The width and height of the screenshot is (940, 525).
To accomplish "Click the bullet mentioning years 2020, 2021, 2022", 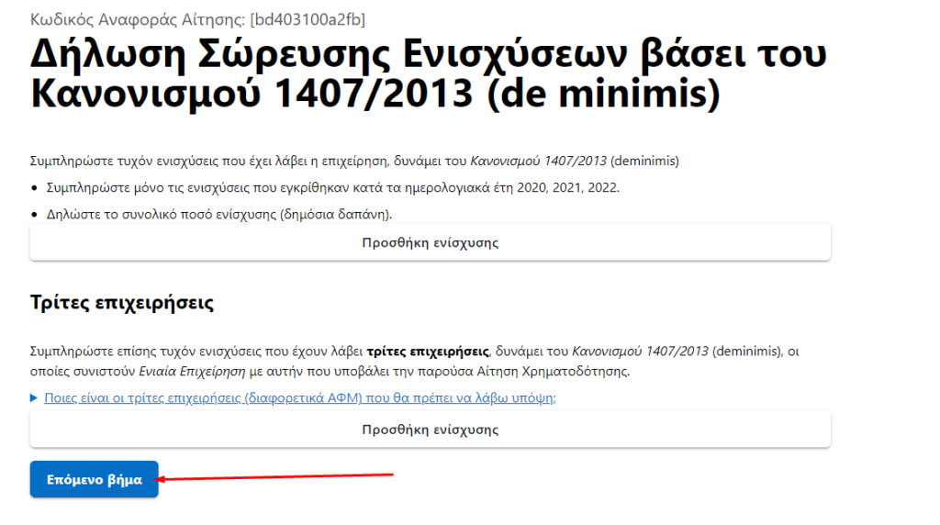I will pyautogui.click(x=332, y=188).
